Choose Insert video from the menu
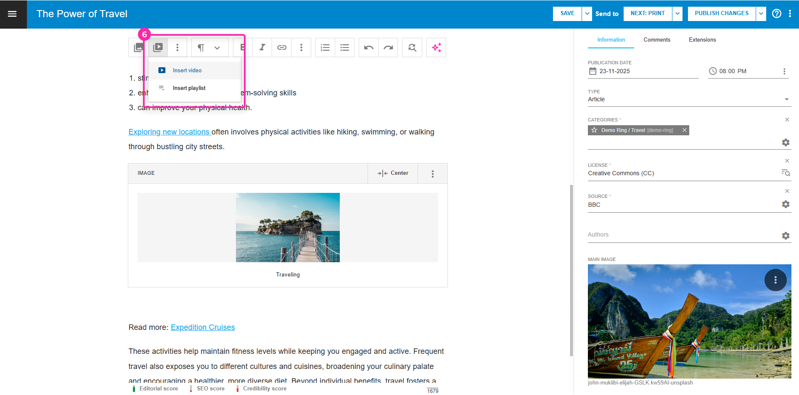The height and width of the screenshot is (395, 799). point(187,71)
